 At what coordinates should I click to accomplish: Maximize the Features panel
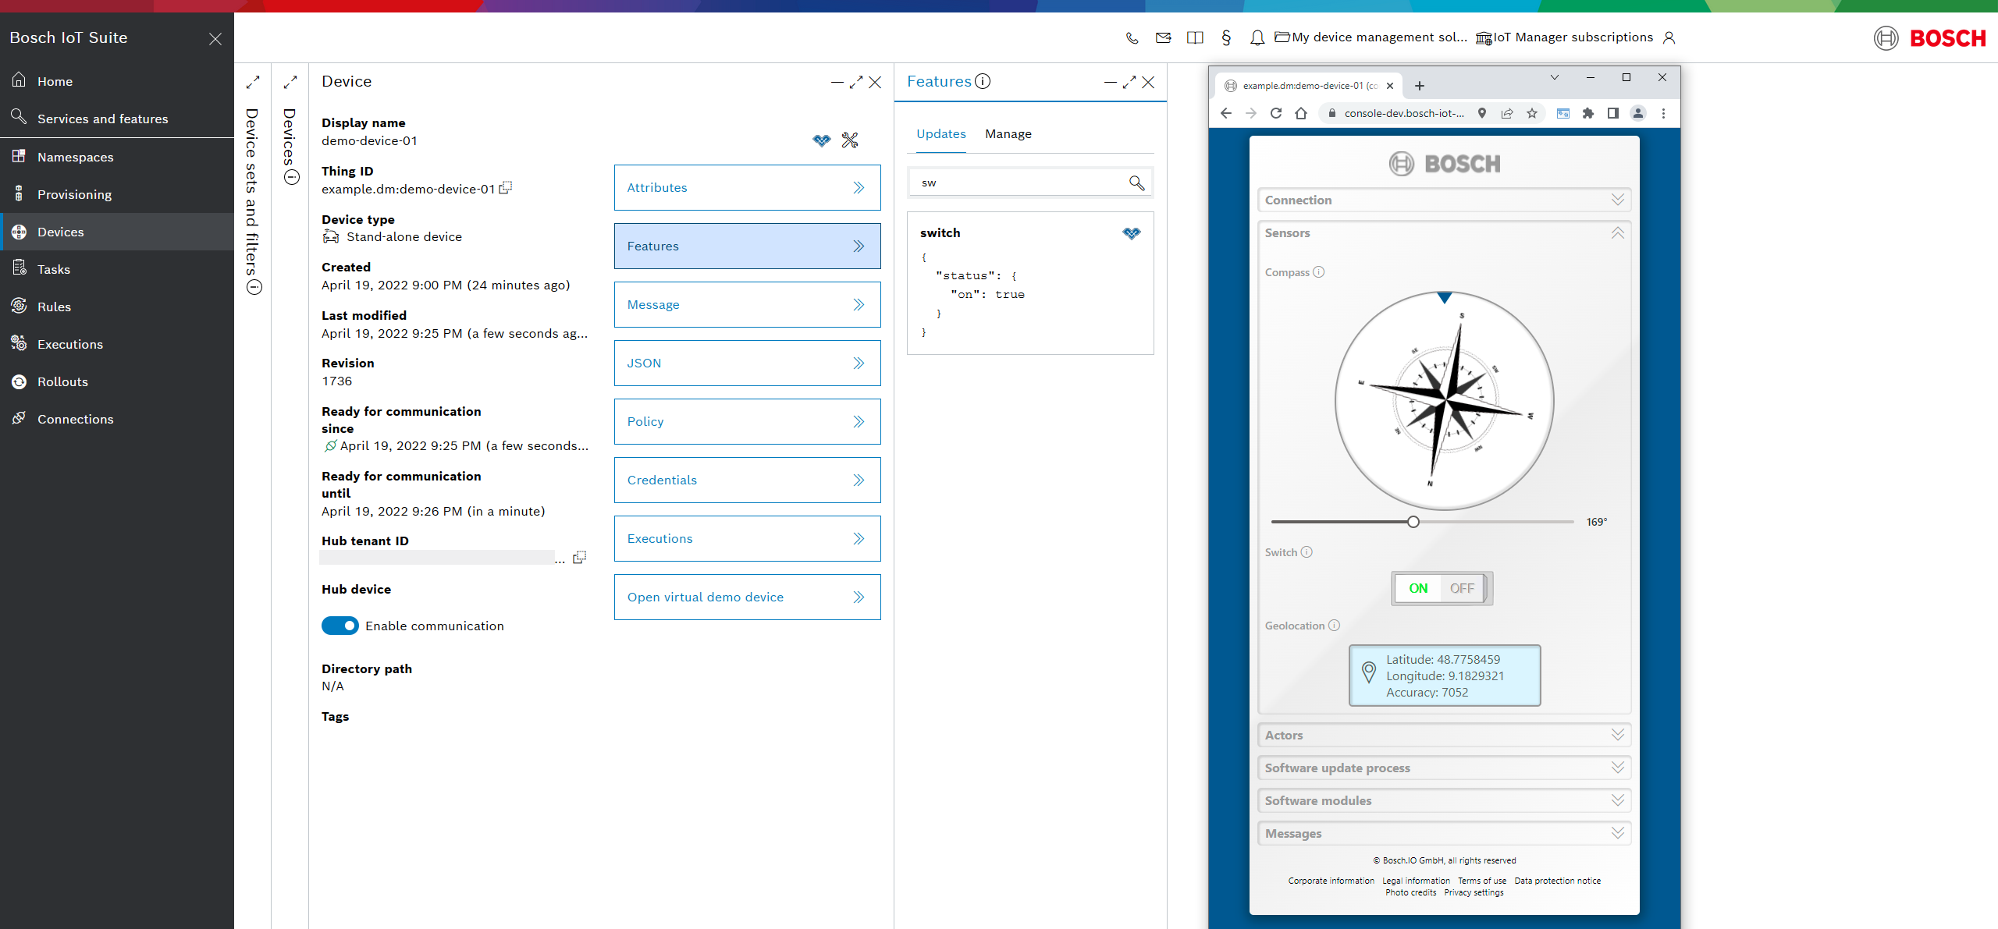point(1129,82)
